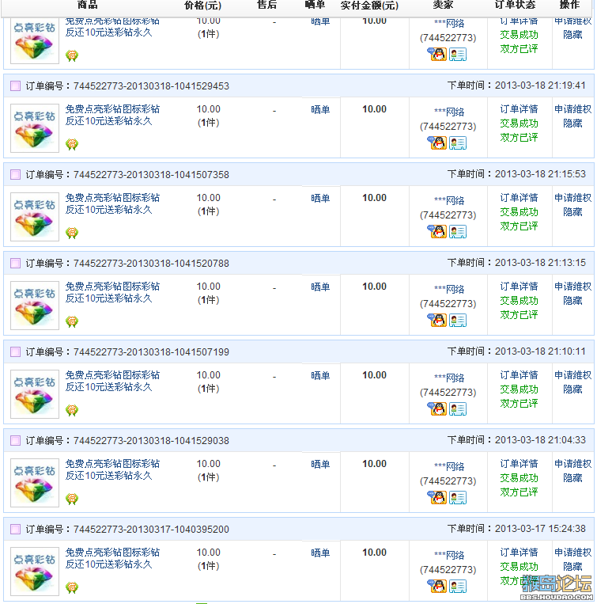Click 申请维权 for the 21:19:41 order
Viewport: 597px width, 604px height.
pos(572,109)
